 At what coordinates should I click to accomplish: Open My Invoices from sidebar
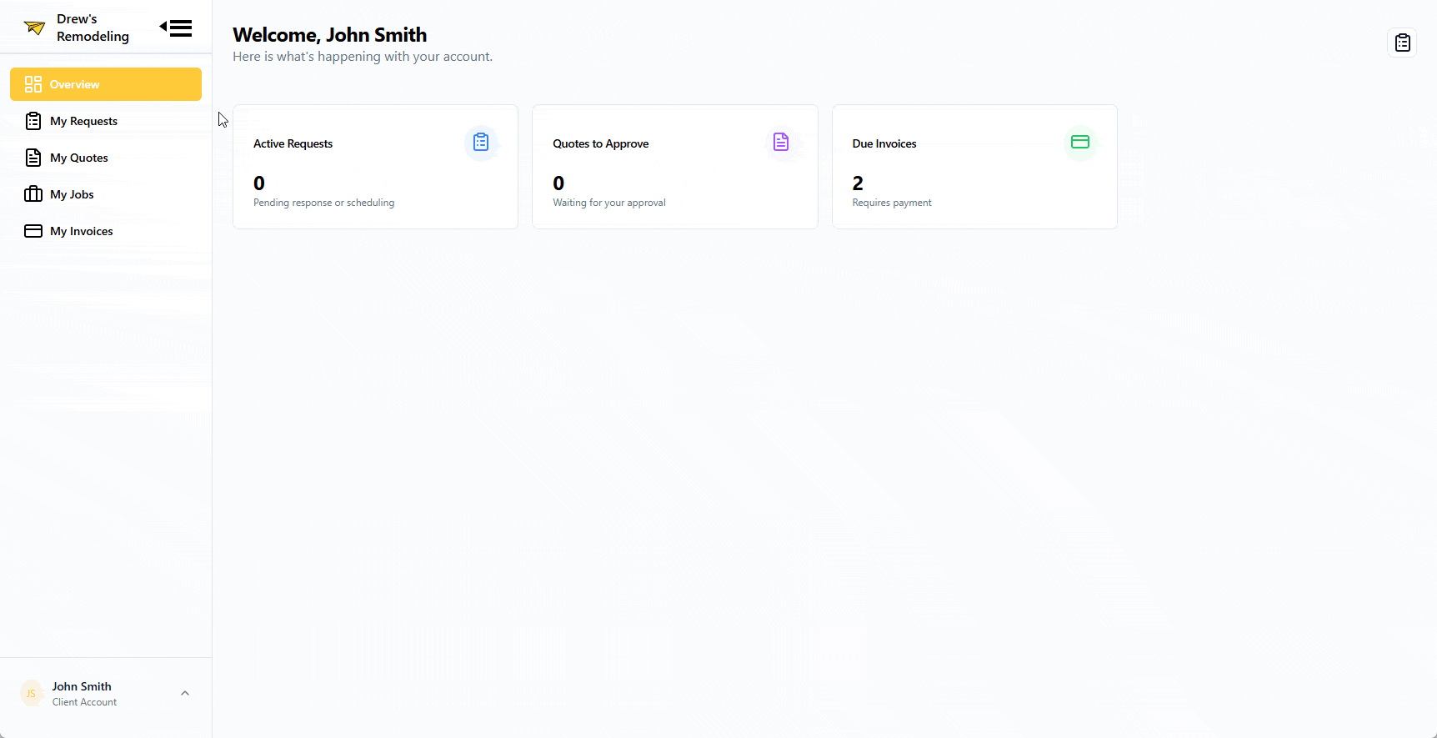click(x=106, y=231)
